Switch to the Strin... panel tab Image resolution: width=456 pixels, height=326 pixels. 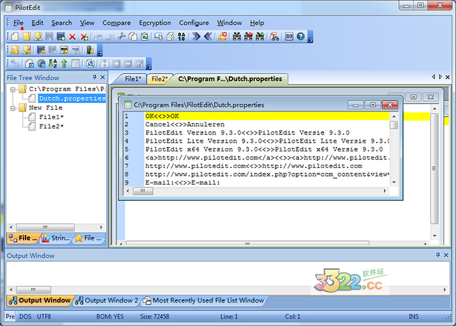(56, 238)
